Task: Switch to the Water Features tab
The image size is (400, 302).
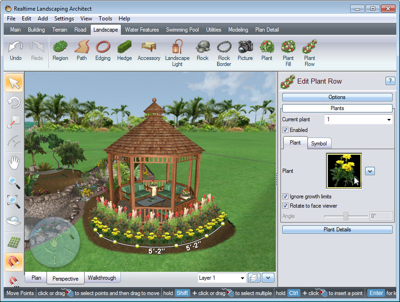Action: click(142, 30)
